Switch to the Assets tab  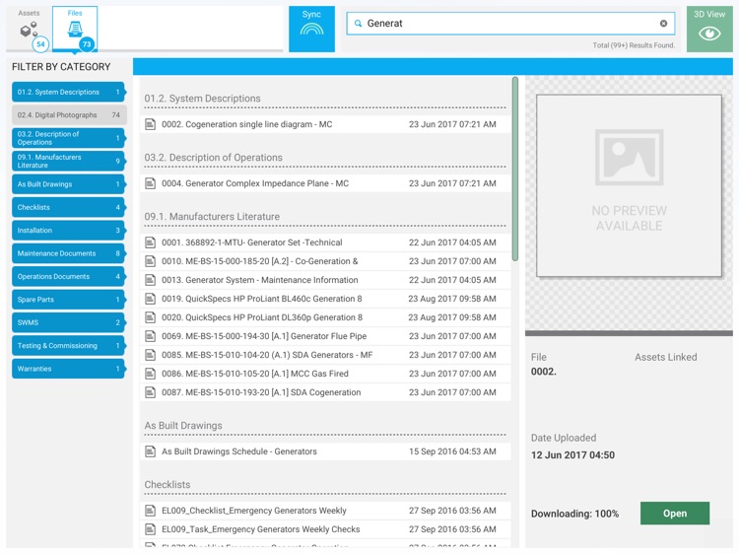pos(30,29)
